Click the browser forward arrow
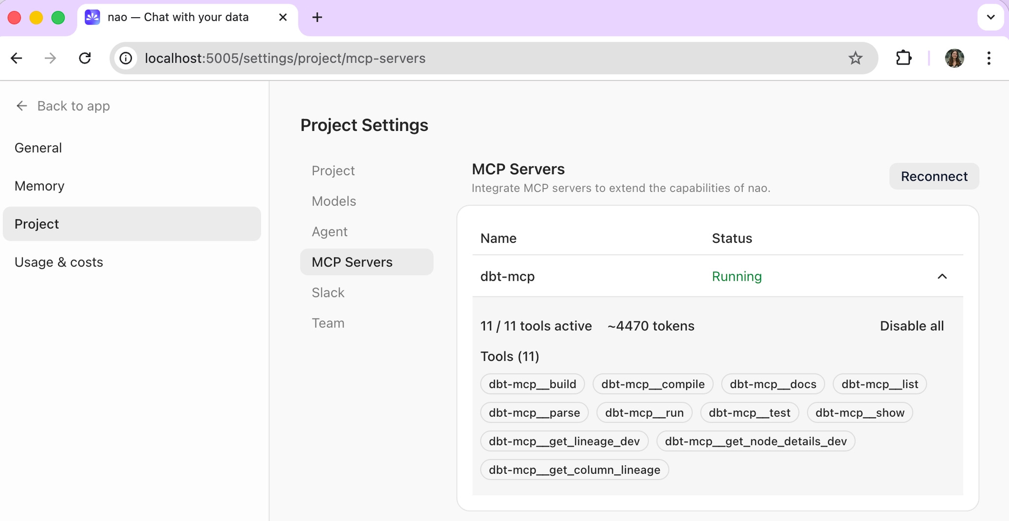 click(x=50, y=58)
